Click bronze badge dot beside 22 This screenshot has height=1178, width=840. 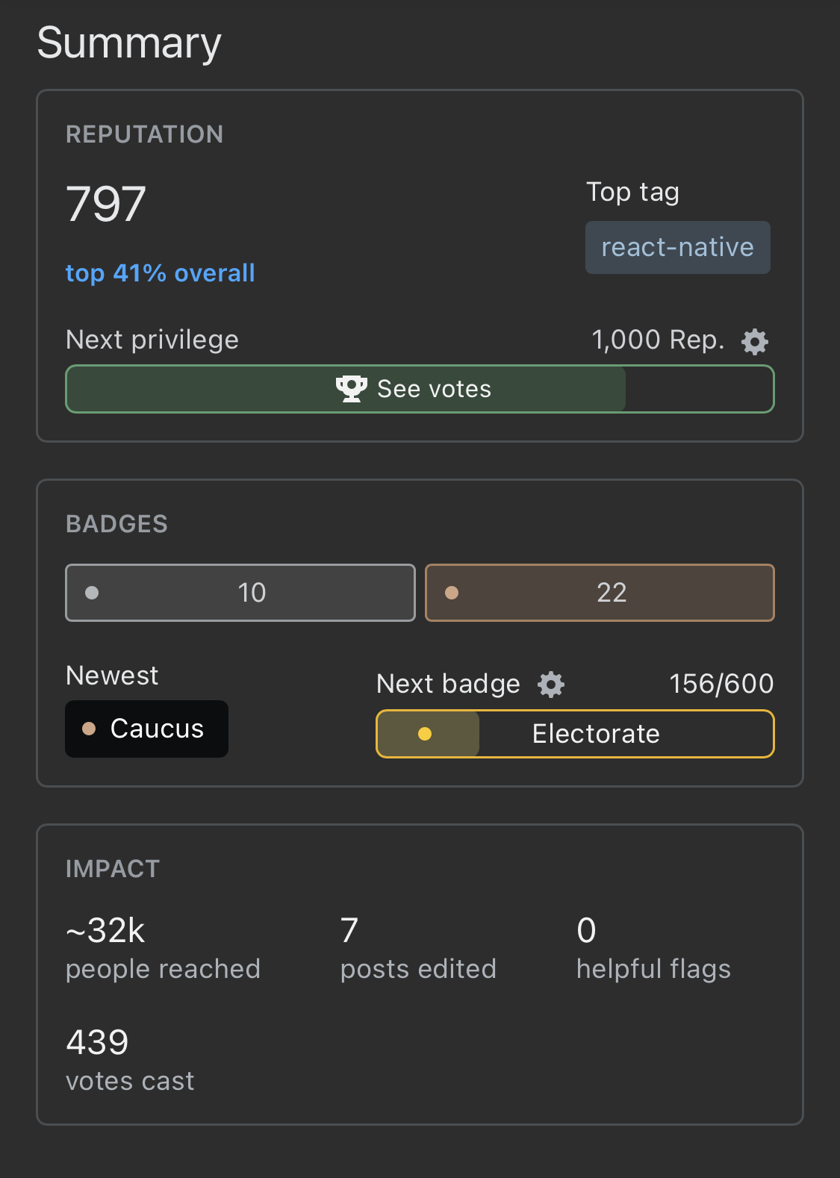pos(452,593)
